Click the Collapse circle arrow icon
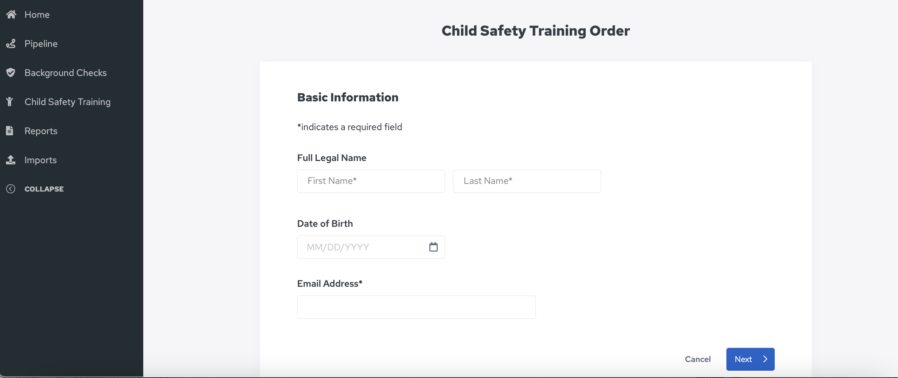 pos(11,189)
